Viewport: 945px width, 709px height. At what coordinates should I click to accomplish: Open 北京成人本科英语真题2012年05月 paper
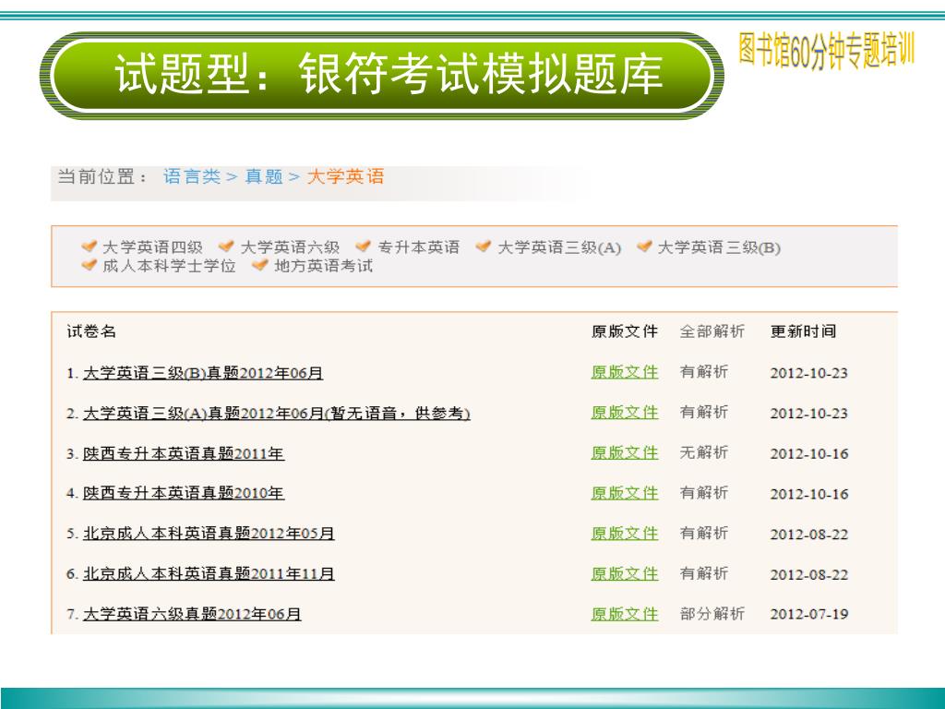[x=209, y=534]
